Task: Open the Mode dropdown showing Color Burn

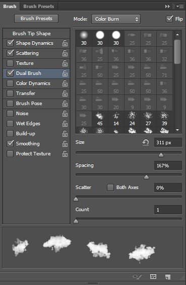Action: click(116, 19)
